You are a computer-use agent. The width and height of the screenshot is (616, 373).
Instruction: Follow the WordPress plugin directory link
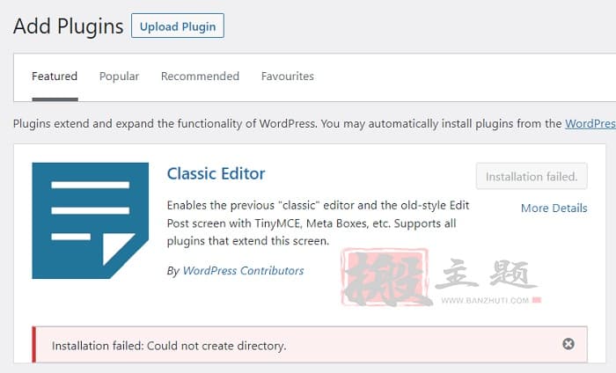(x=590, y=124)
